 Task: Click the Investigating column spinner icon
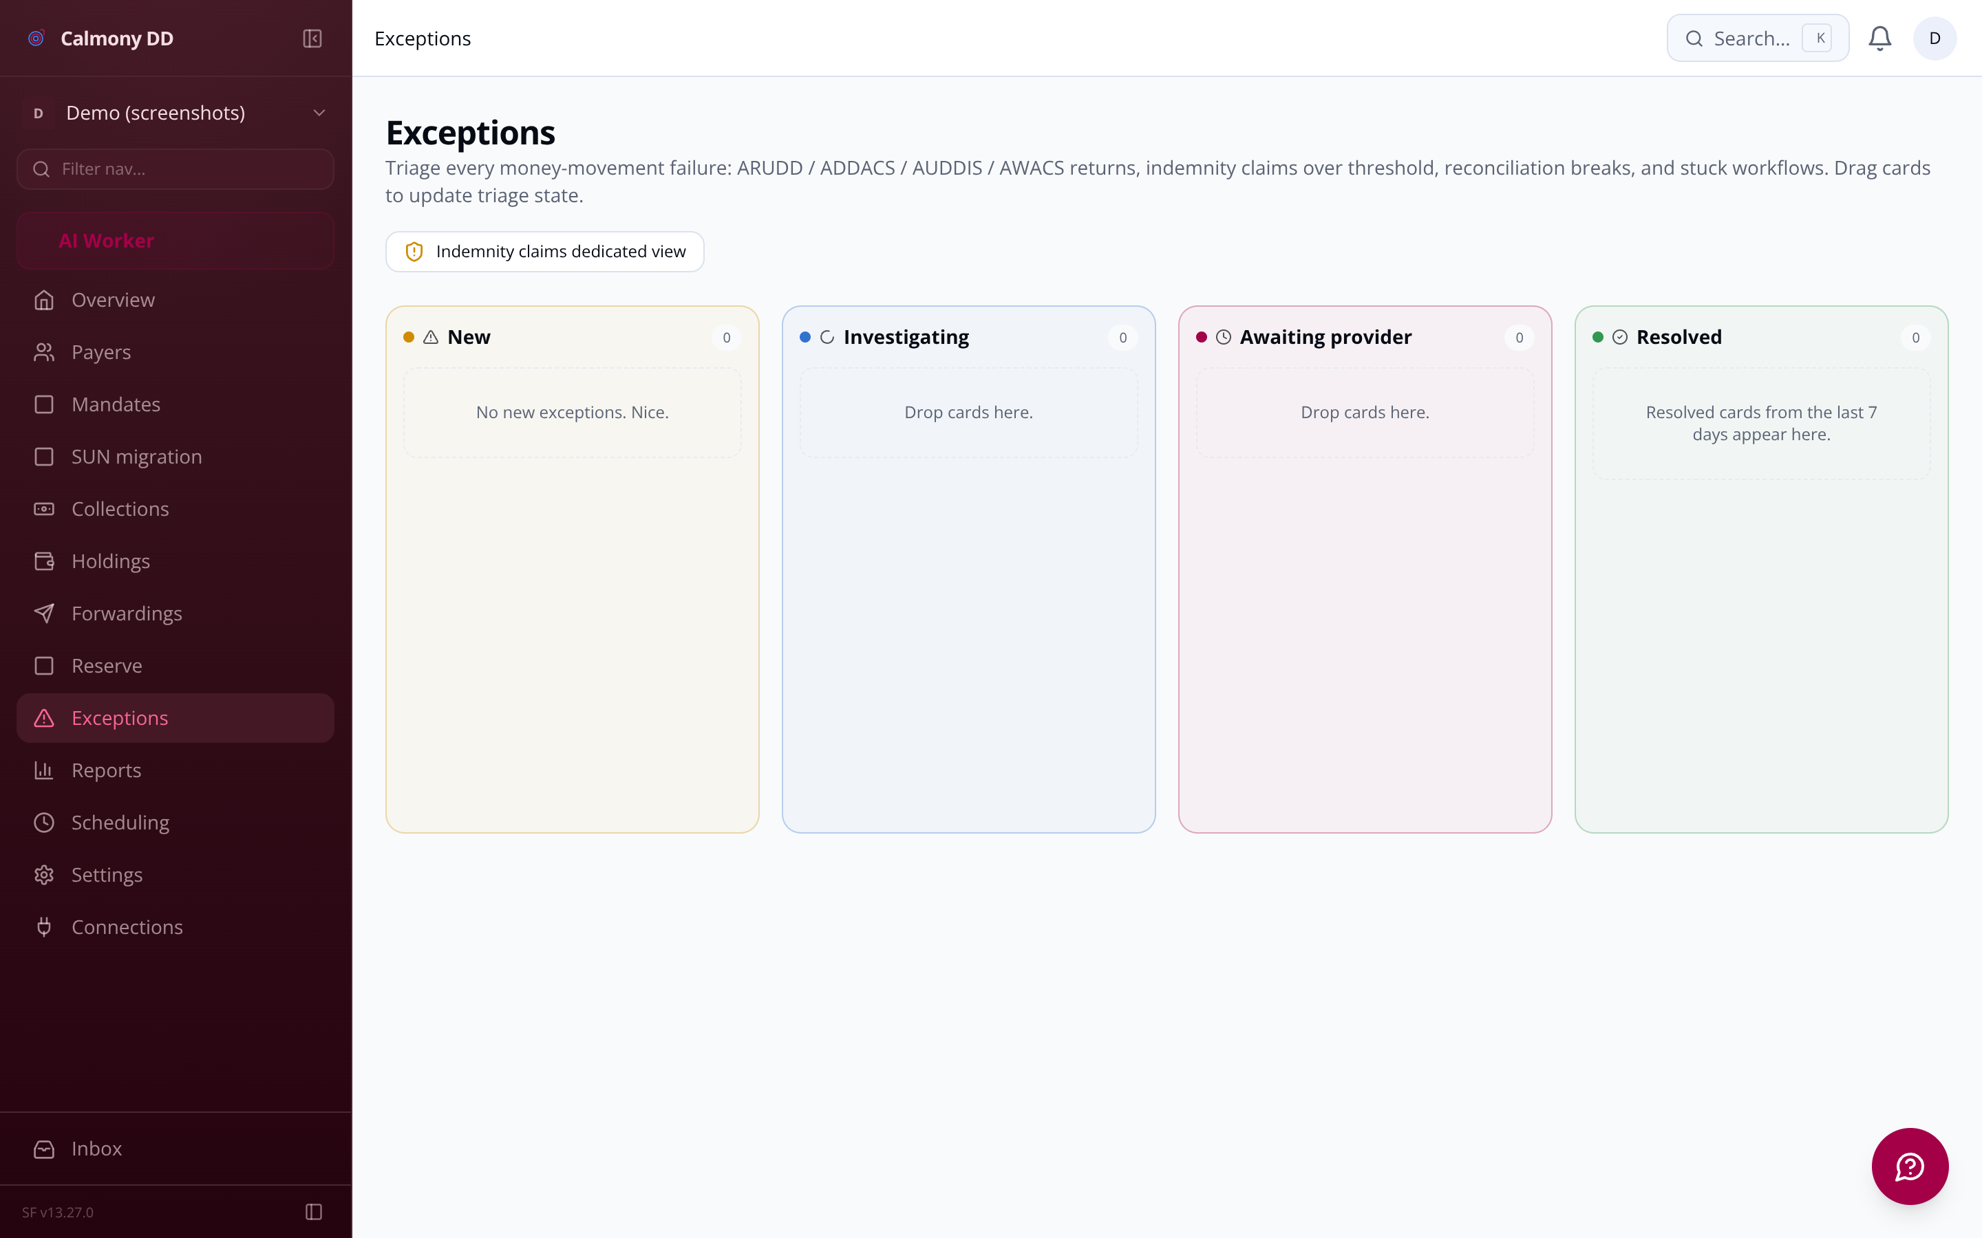point(827,338)
